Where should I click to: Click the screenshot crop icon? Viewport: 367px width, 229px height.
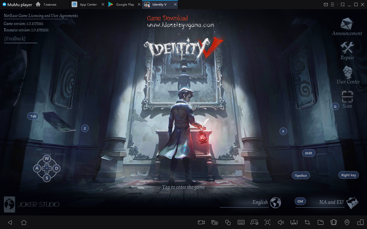(307, 222)
